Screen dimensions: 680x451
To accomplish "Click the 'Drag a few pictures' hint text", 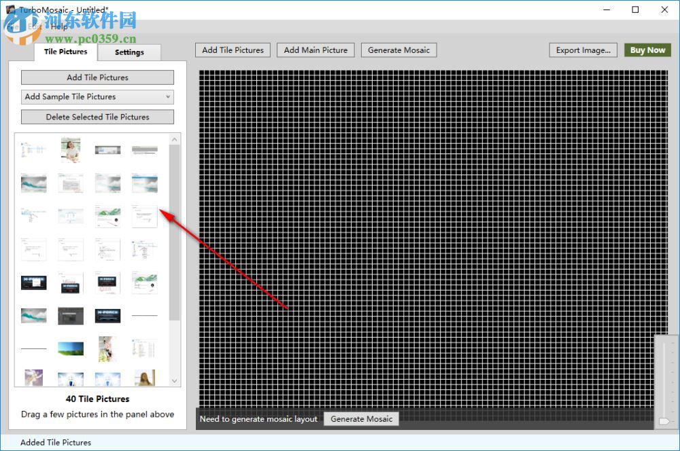I will click(x=97, y=414).
